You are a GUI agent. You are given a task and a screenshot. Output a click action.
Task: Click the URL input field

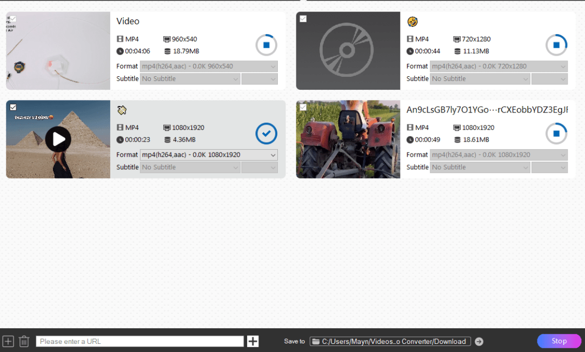click(x=139, y=341)
